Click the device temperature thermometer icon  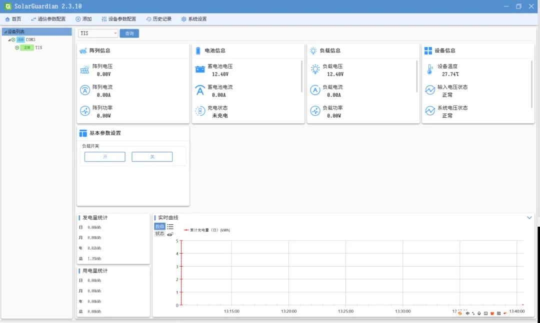tap(429, 70)
